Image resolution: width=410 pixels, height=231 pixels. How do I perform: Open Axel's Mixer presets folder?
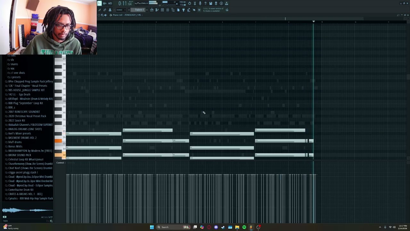pos(20,133)
